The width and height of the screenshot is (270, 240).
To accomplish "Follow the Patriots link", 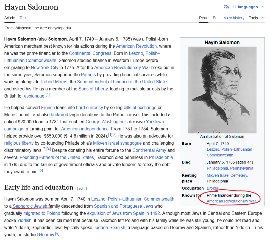I will 88,75.
